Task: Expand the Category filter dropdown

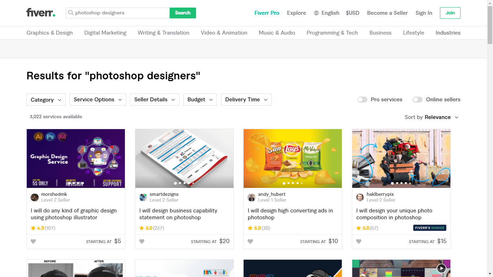Action: tap(46, 100)
